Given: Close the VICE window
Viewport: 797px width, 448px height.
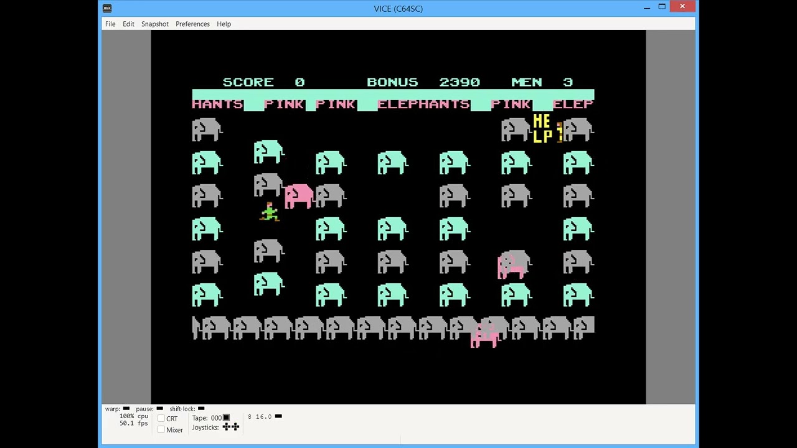Looking at the screenshot, I should coord(683,7).
